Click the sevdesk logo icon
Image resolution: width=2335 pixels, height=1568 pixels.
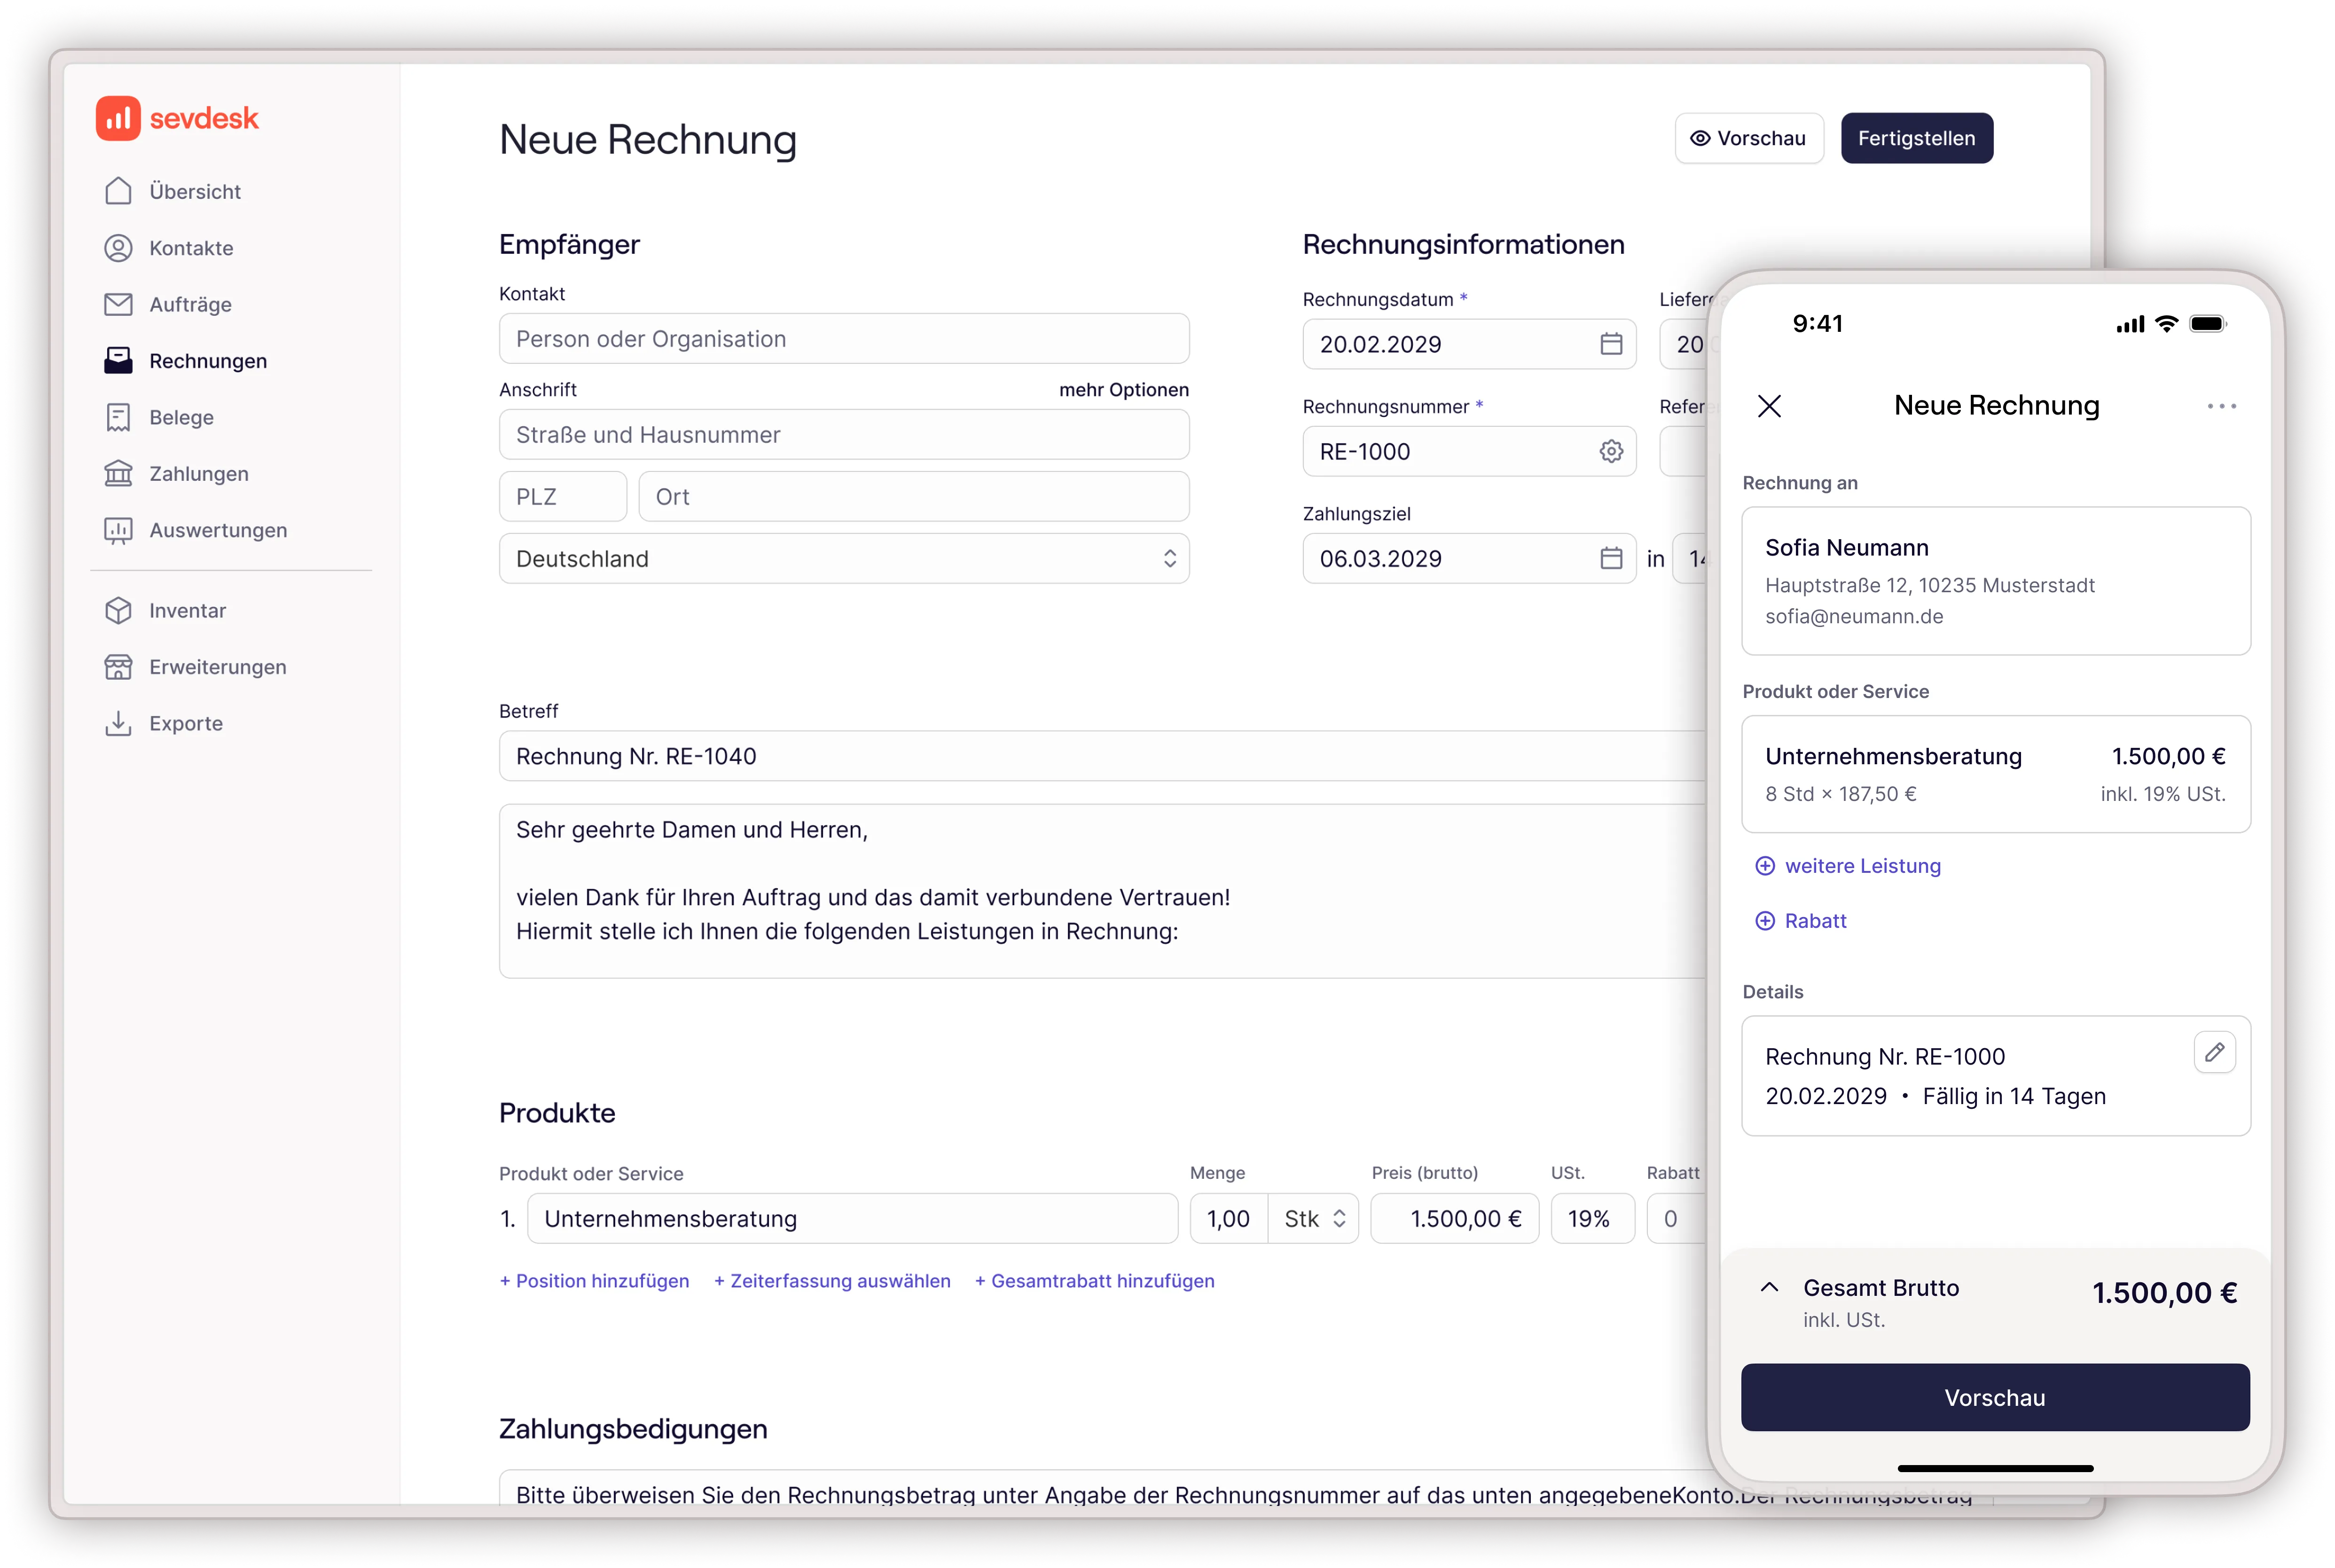click(x=118, y=119)
